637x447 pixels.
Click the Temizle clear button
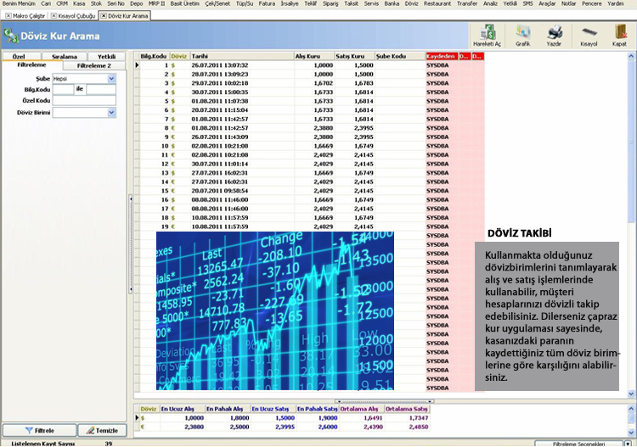[x=102, y=430]
